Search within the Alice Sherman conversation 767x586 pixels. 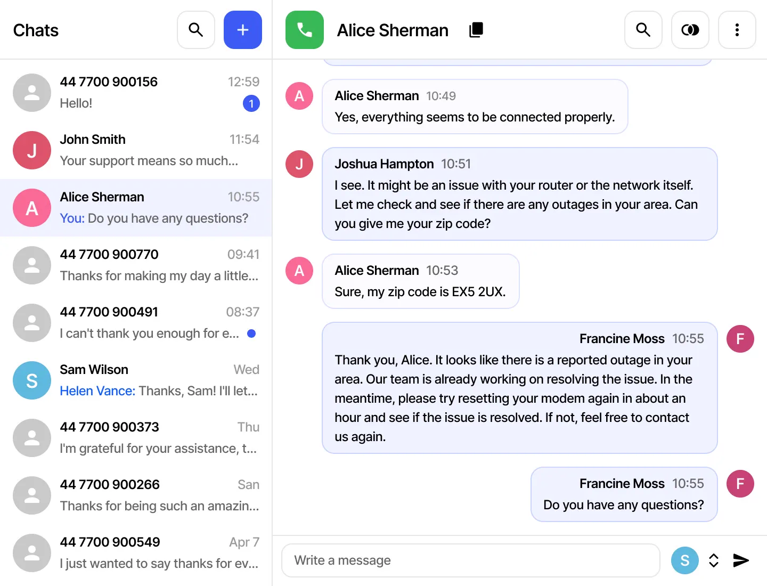tap(643, 30)
